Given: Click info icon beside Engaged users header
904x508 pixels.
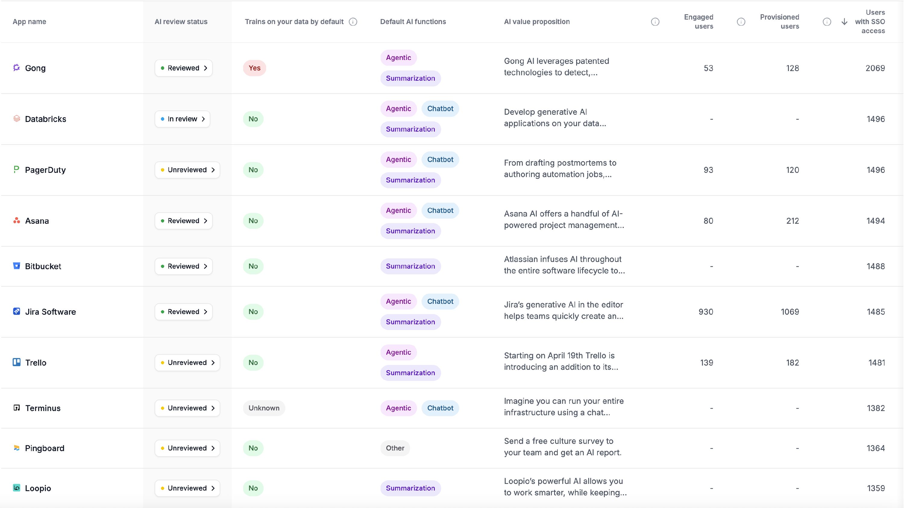Looking at the screenshot, I should [741, 21].
